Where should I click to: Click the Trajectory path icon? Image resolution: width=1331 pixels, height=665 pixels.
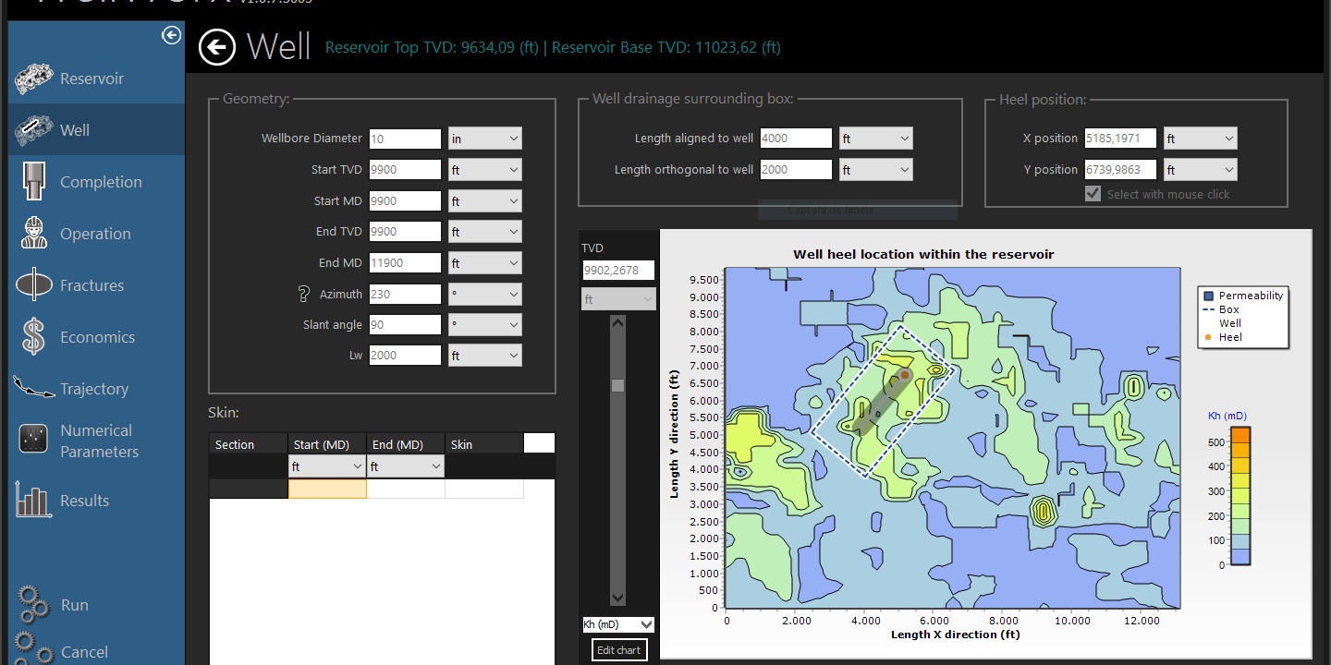click(x=34, y=388)
